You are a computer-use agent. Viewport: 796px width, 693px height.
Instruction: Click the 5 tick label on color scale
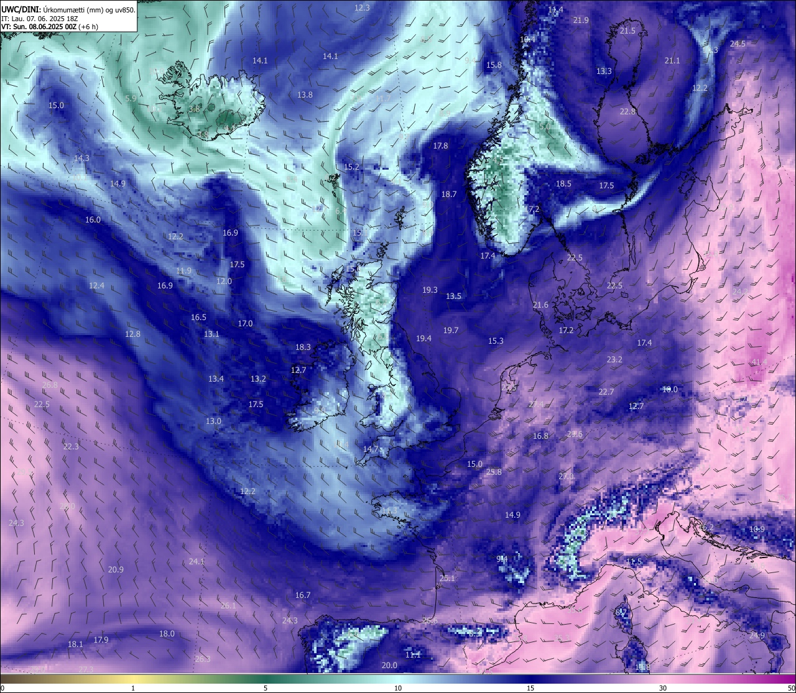266,688
